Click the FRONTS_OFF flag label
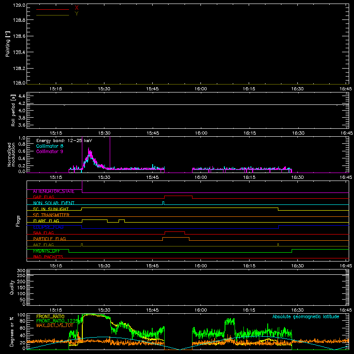 coord(46,251)
